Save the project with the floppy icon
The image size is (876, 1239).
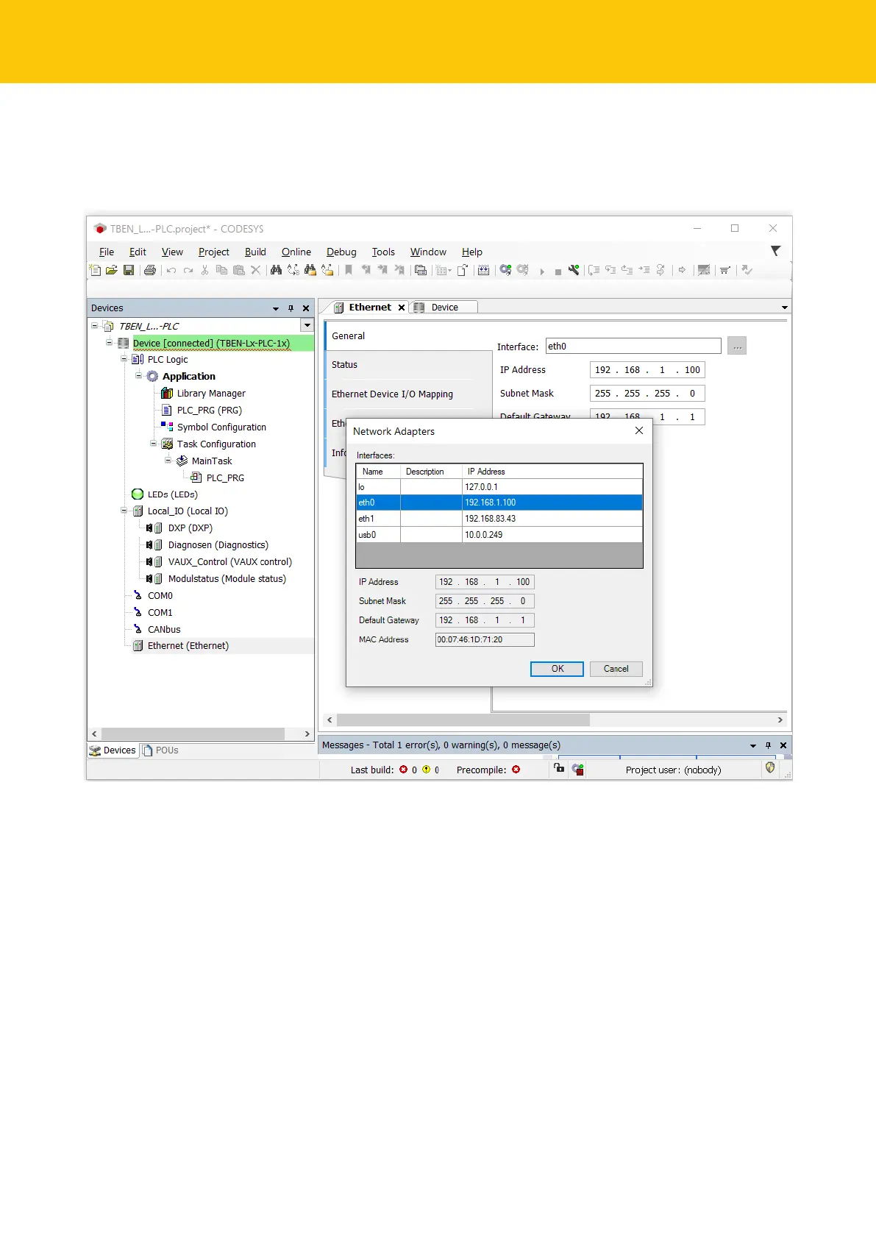point(129,270)
